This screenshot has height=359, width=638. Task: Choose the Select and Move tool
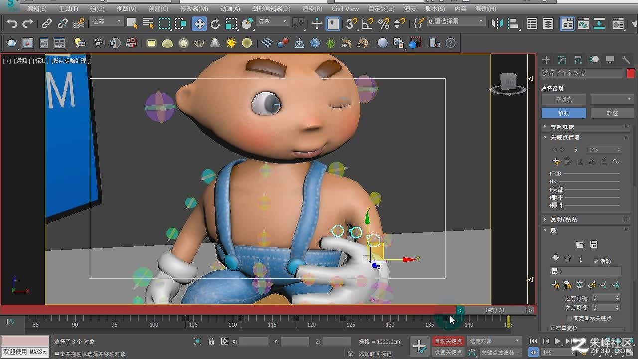click(199, 23)
